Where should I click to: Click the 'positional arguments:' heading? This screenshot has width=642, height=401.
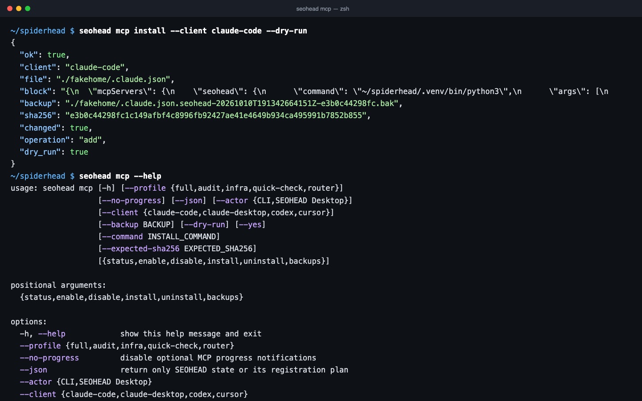click(58, 285)
